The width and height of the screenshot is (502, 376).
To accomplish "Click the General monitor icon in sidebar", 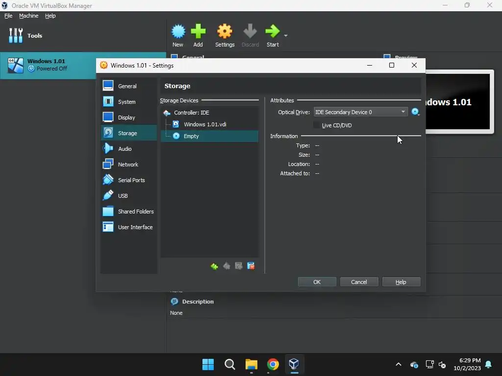I will [108, 86].
